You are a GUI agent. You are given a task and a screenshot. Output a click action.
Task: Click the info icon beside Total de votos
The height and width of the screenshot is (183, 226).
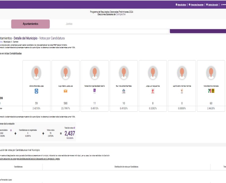point(74,128)
